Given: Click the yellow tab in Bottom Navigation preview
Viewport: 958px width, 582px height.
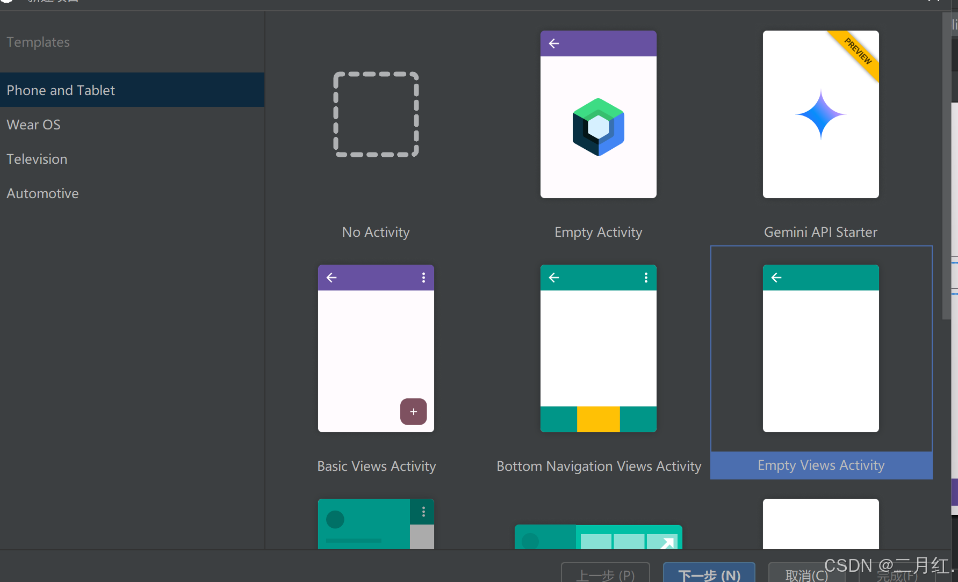Looking at the screenshot, I should point(598,419).
